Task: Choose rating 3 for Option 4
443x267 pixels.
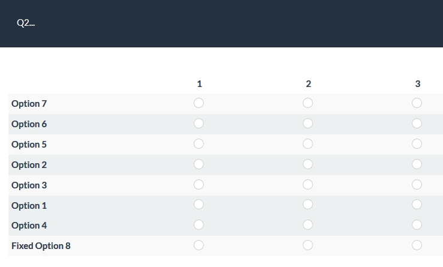Action: click(x=417, y=225)
